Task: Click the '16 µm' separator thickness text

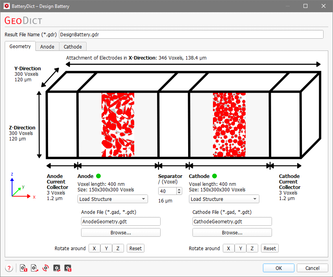Action: (x=165, y=200)
